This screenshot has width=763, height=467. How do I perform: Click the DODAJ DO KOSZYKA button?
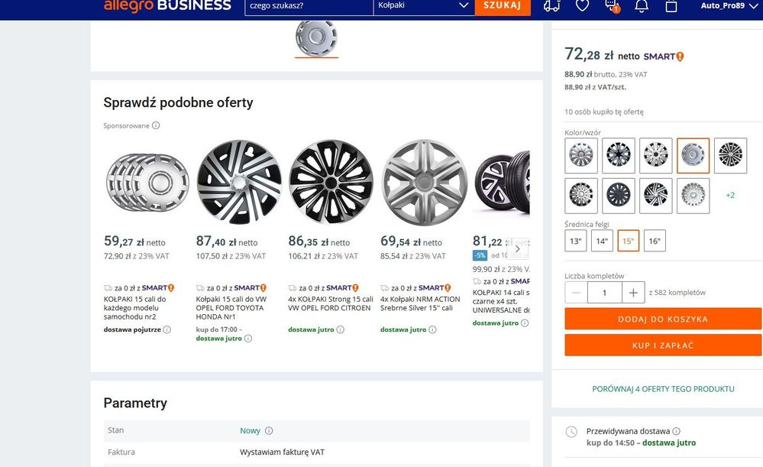663,319
